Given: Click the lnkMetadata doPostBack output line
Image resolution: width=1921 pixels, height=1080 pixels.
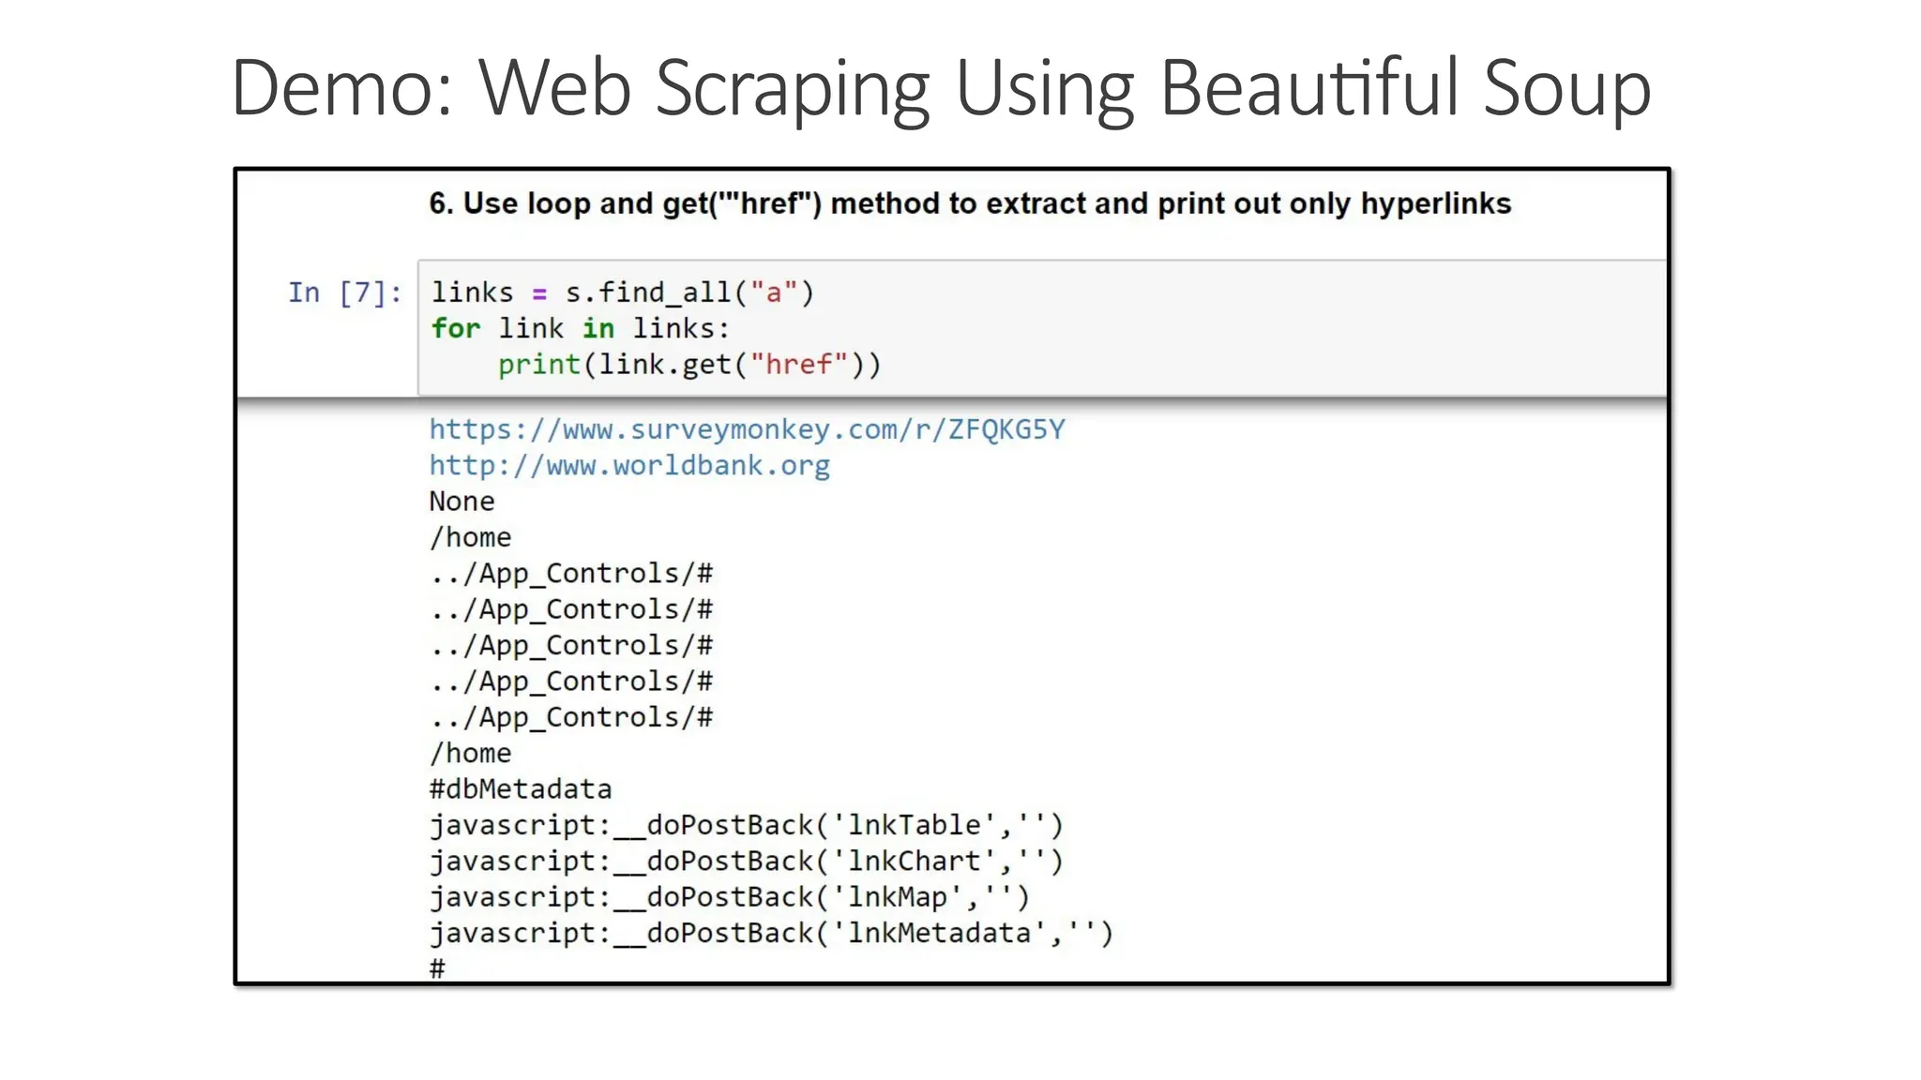Looking at the screenshot, I should coord(770,933).
